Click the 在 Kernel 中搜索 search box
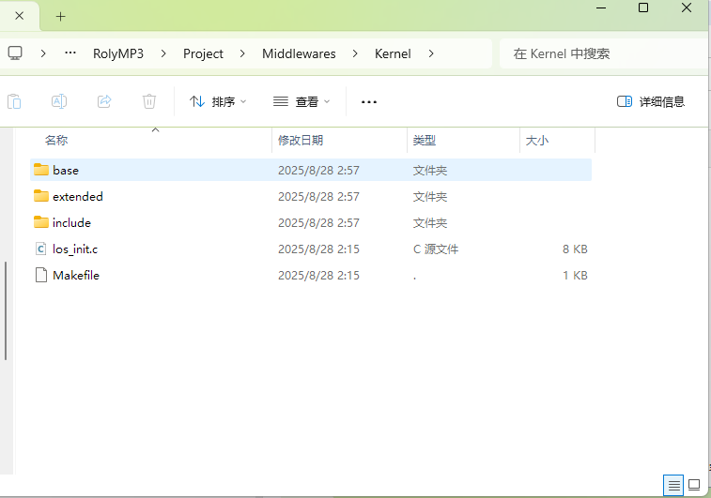 [x=603, y=53]
